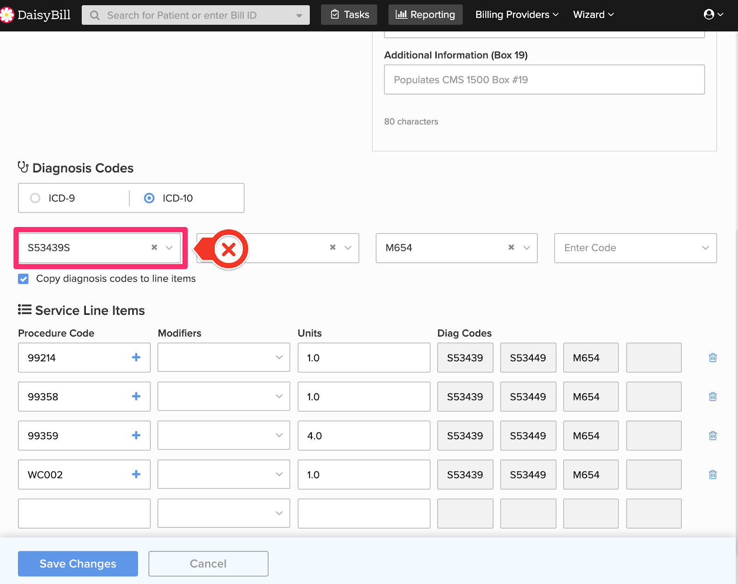Click the Additional Information Box 19 field

(x=544, y=80)
